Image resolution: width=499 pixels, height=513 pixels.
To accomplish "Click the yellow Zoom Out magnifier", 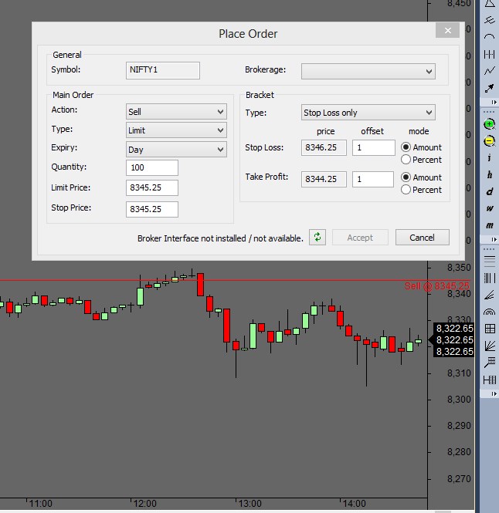I will 490,141.
